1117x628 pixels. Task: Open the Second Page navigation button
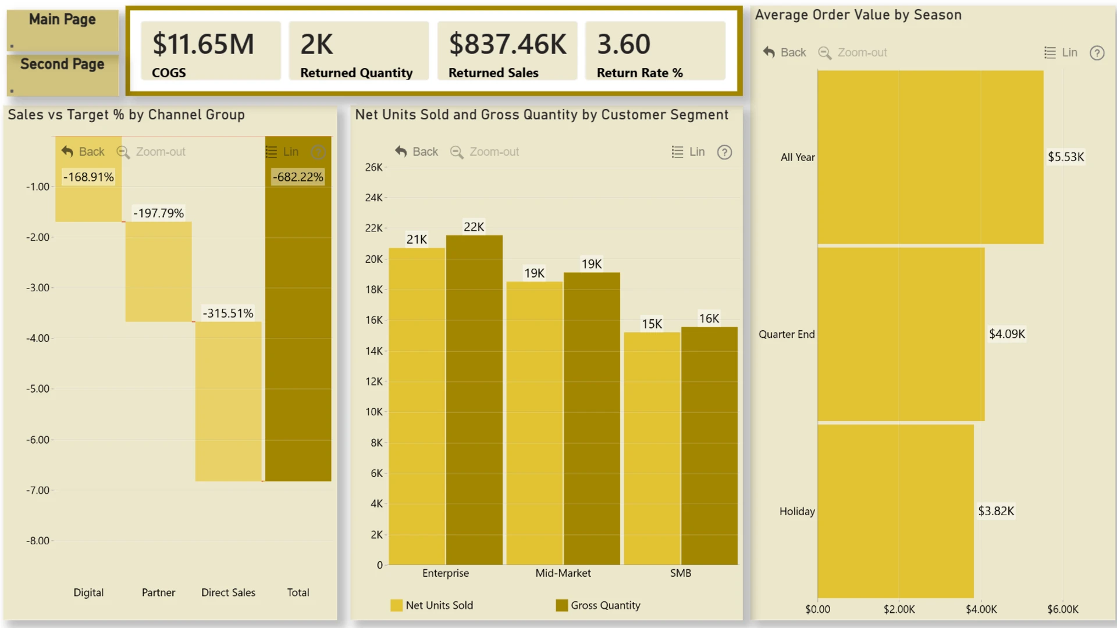[62, 75]
